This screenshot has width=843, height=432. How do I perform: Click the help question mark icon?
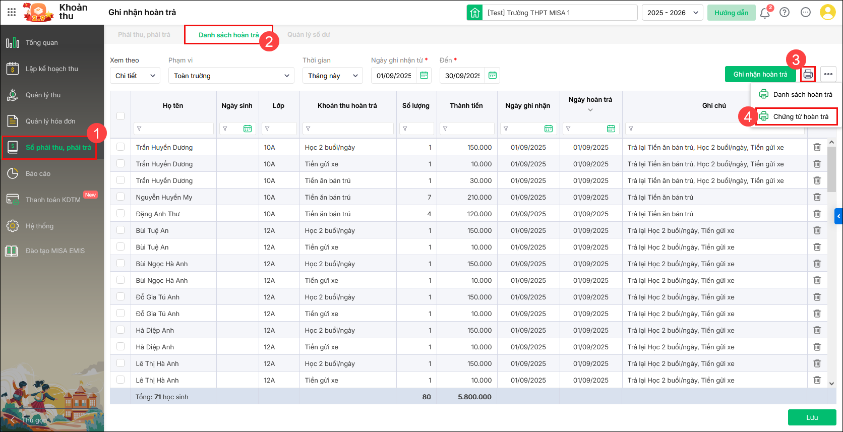pyautogui.click(x=785, y=13)
